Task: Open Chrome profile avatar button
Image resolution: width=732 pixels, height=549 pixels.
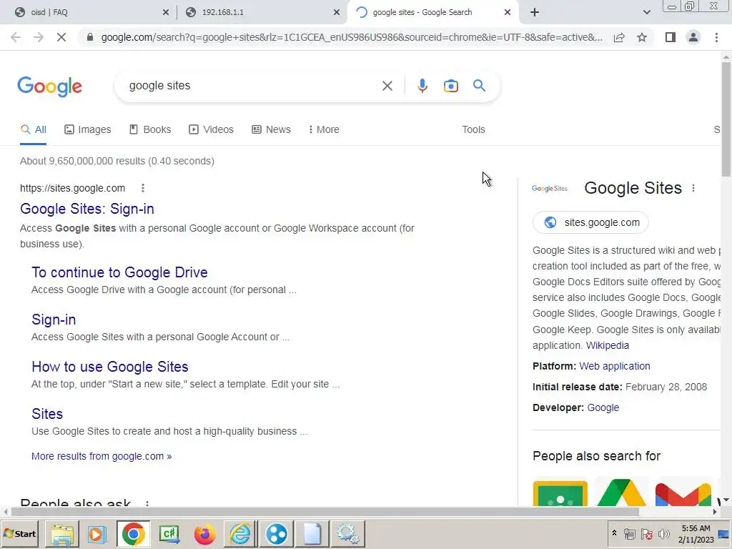Action: [x=693, y=37]
